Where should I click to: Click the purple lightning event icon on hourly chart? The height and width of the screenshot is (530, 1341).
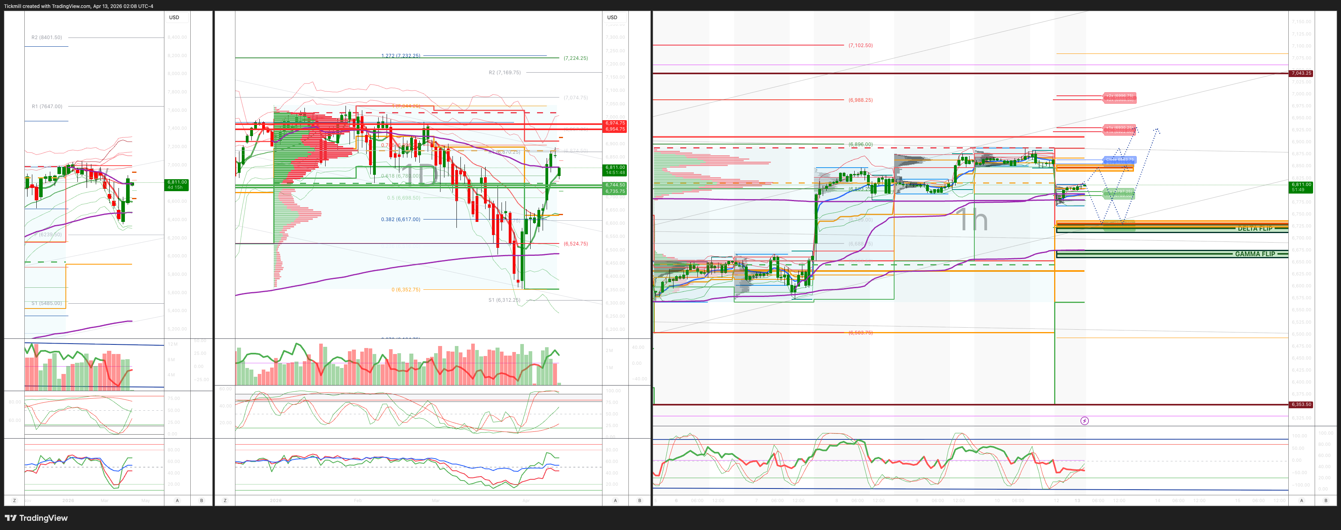pyautogui.click(x=1084, y=421)
